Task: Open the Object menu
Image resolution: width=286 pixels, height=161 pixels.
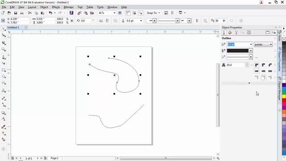Action: click(44, 7)
